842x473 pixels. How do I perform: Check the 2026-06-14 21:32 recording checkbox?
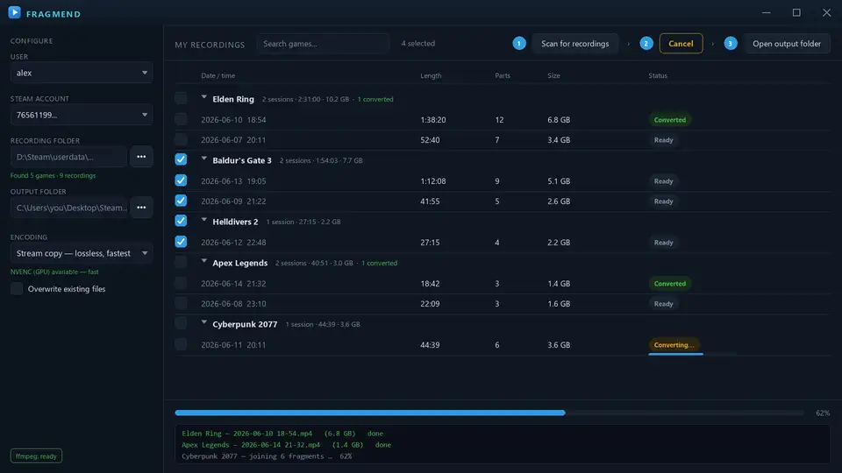[x=181, y=283]
